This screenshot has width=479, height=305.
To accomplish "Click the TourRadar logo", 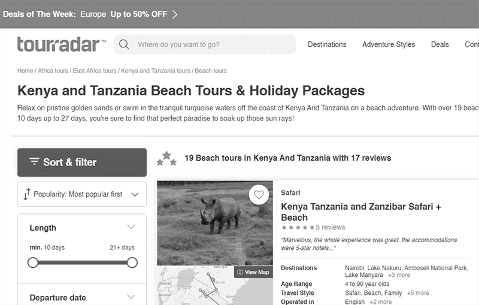I will click(62, 44).
